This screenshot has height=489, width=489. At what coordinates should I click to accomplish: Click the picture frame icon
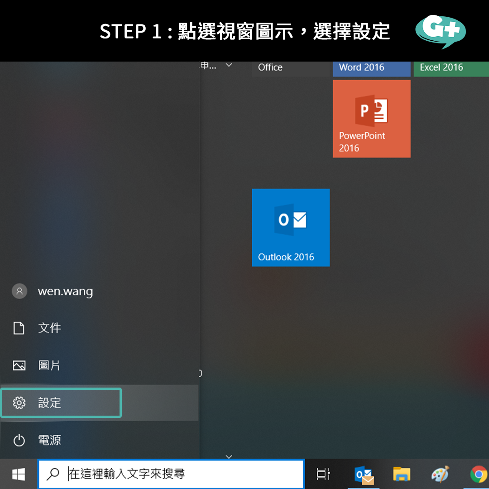19,365
